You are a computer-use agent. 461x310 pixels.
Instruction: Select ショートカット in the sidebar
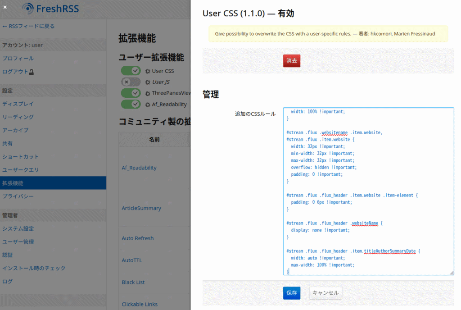coord(21,157)
